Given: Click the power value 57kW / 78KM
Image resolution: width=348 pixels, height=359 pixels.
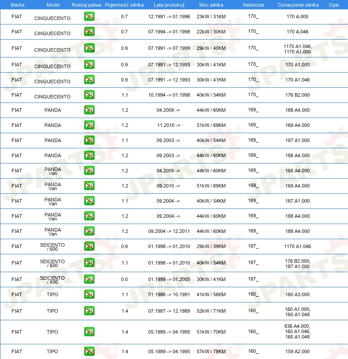Looking at the screenshot, I should (211, 351).
